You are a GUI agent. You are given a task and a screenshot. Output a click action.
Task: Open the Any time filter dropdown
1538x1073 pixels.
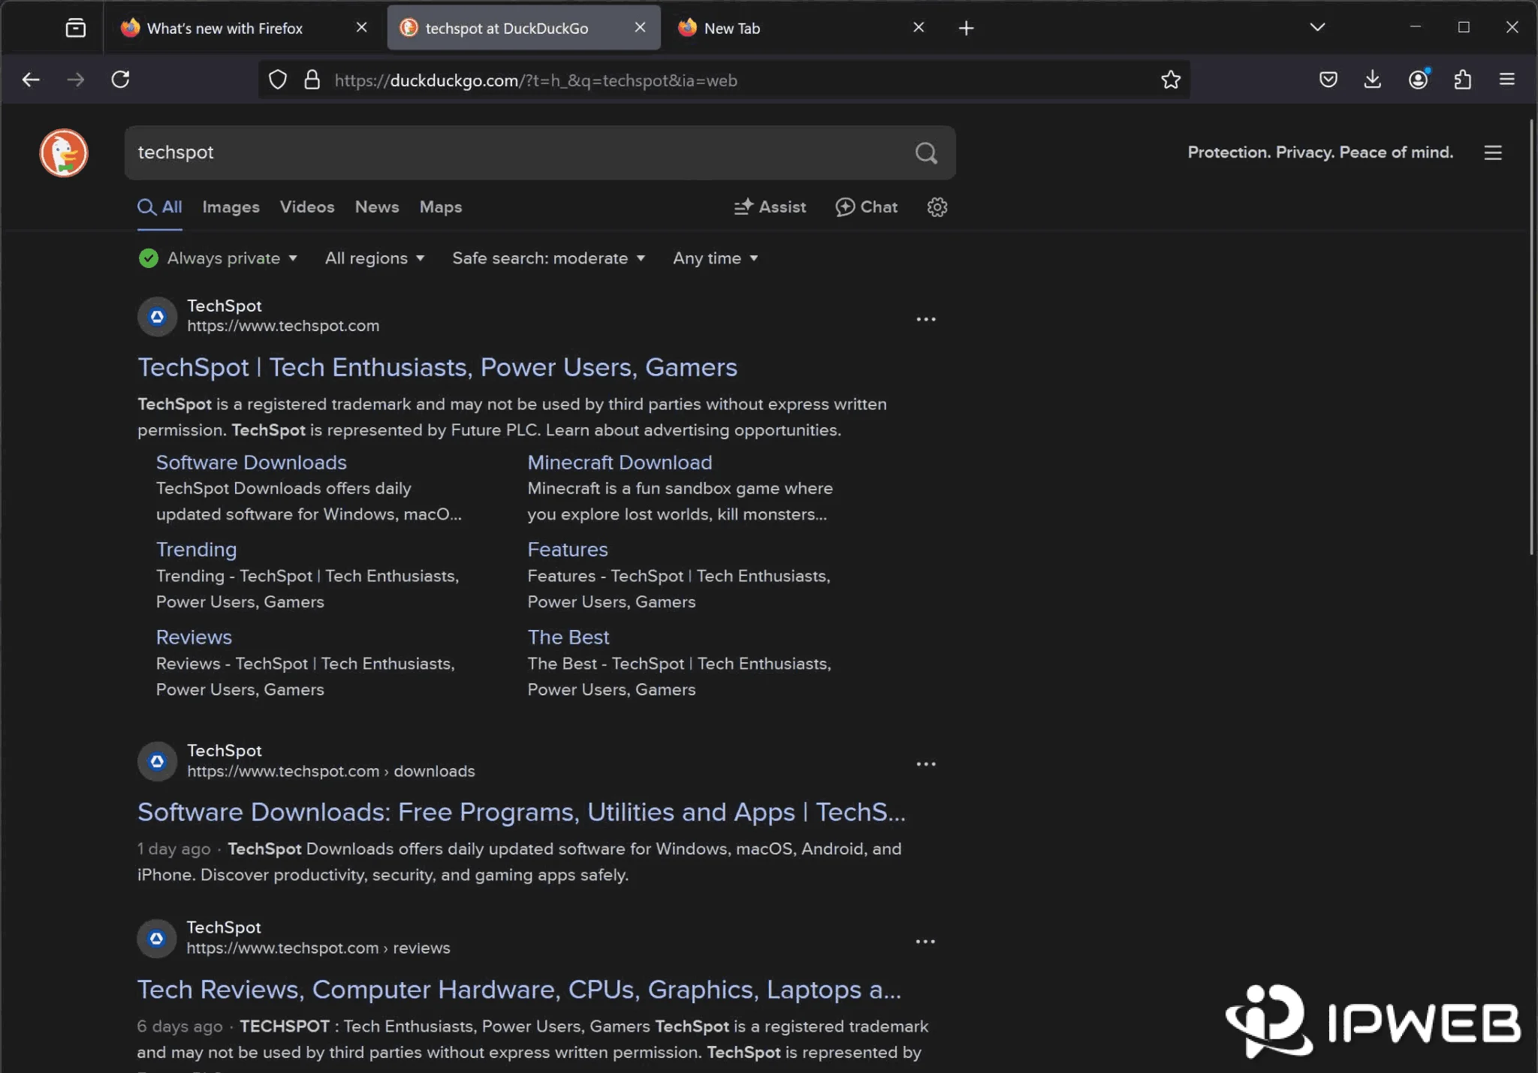pos(716,258)
